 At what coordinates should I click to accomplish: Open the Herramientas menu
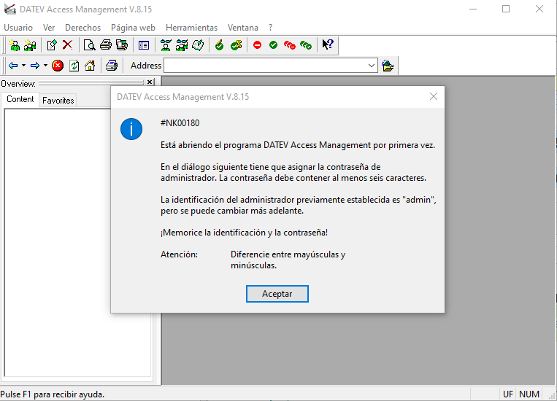point(191,28)
